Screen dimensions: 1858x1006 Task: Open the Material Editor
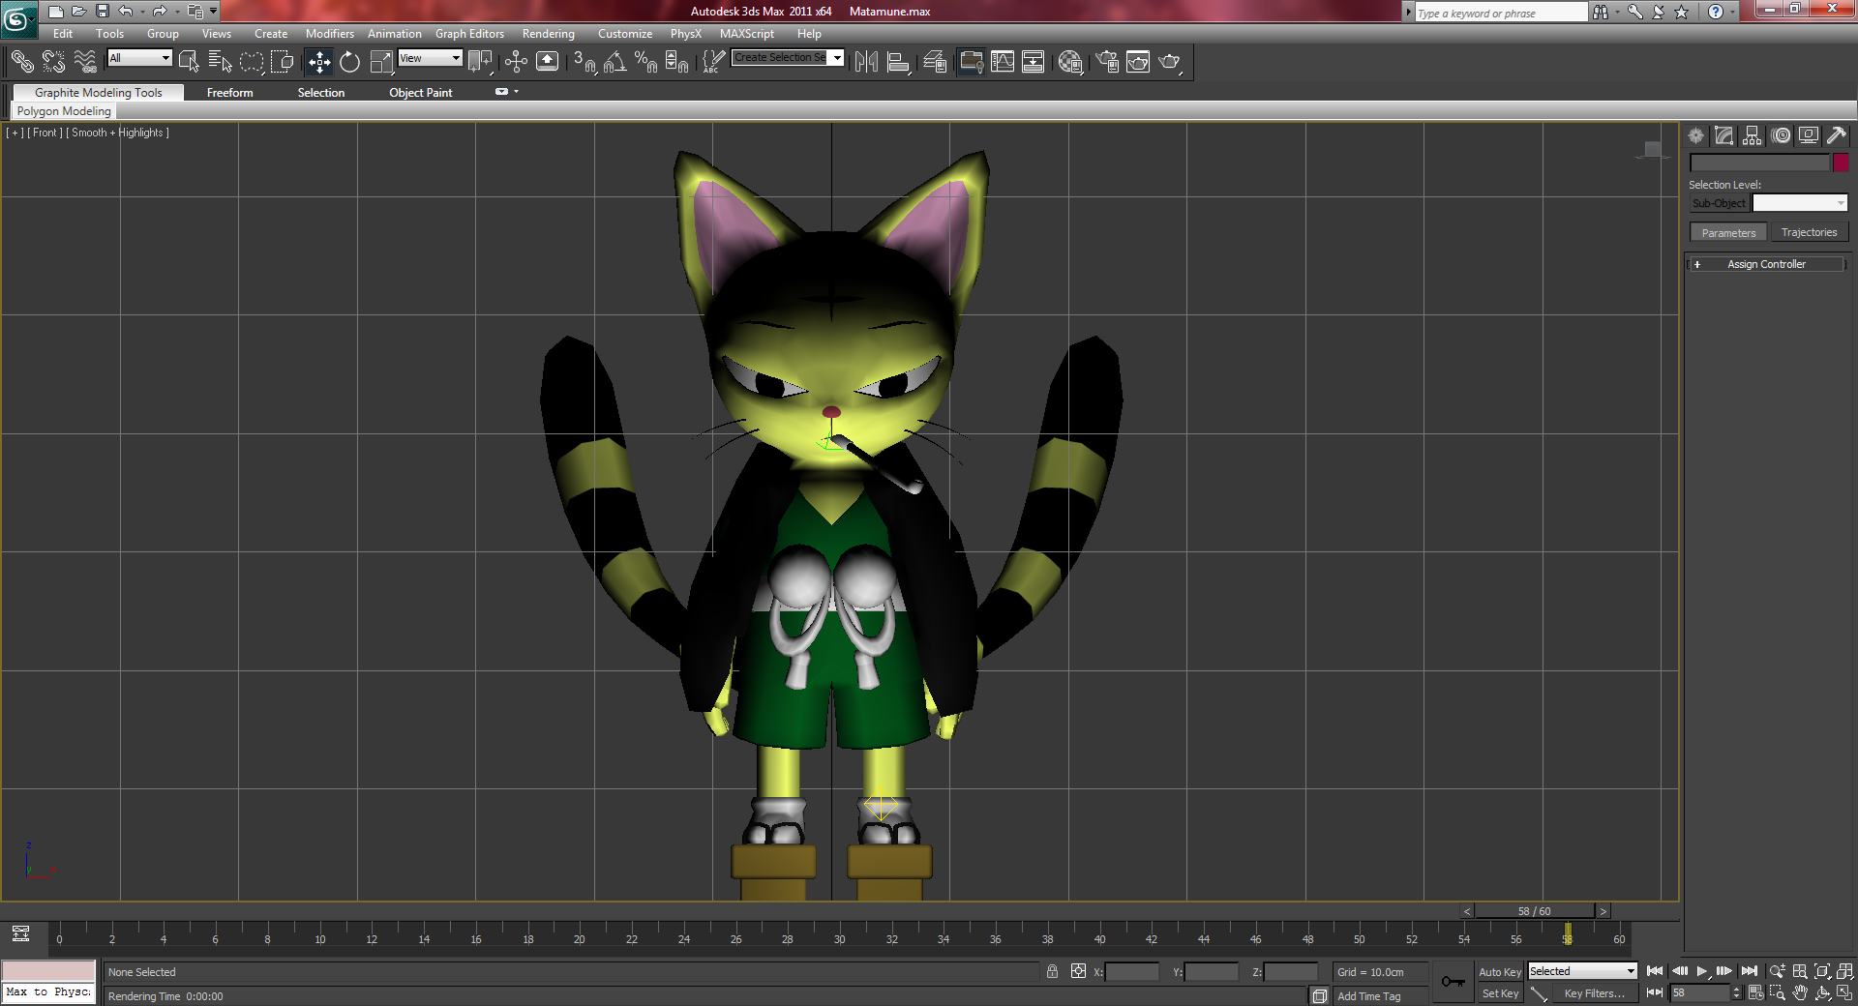point(1069,63)
